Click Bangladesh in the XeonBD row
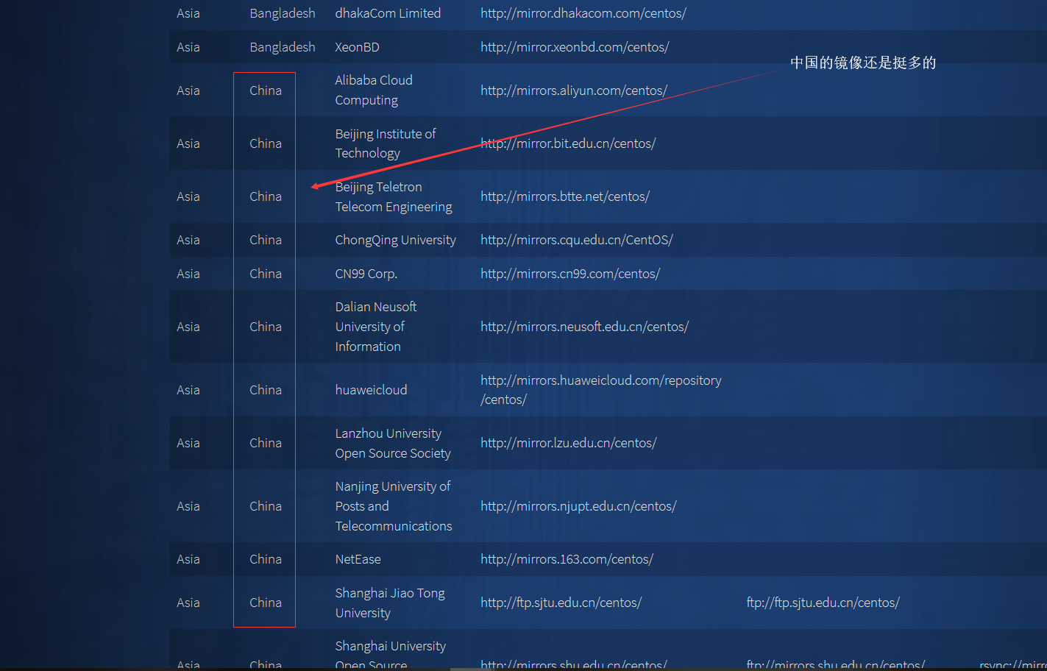 (x=283, y=47)
